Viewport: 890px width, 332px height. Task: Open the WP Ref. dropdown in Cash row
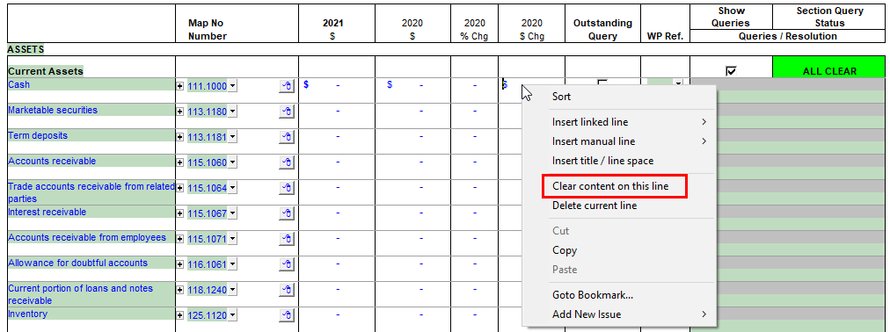(678, 83)
